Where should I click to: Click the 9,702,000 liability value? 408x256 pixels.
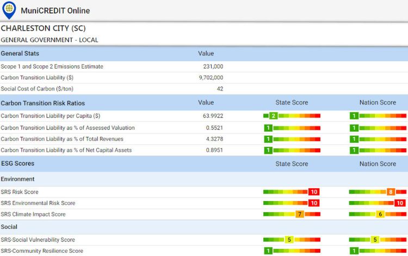tap(211, 78)
